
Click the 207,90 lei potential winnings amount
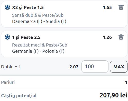point(114,95)
